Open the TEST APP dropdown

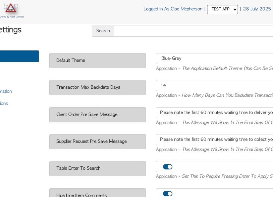[222, 9]
